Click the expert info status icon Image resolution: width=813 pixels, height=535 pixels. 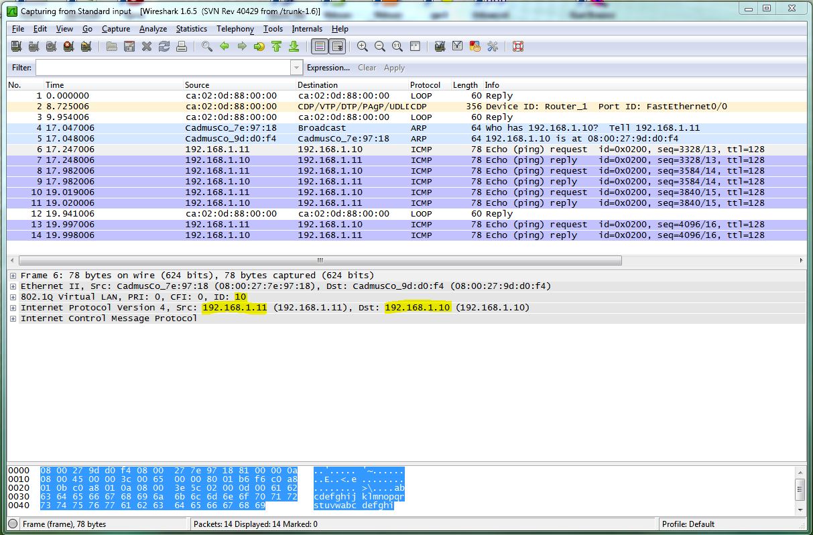click(x=13, y=524)
